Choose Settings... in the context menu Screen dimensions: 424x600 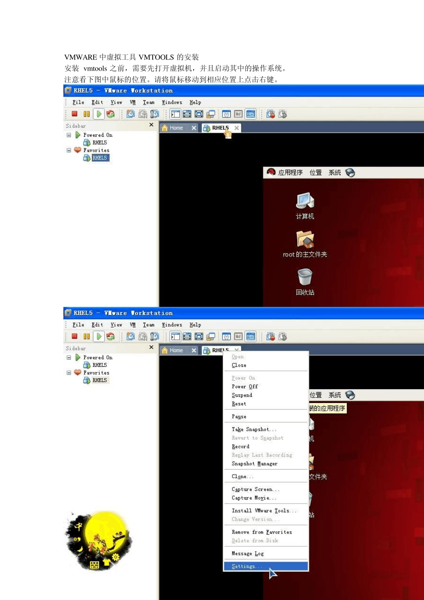tap(266, 566)
